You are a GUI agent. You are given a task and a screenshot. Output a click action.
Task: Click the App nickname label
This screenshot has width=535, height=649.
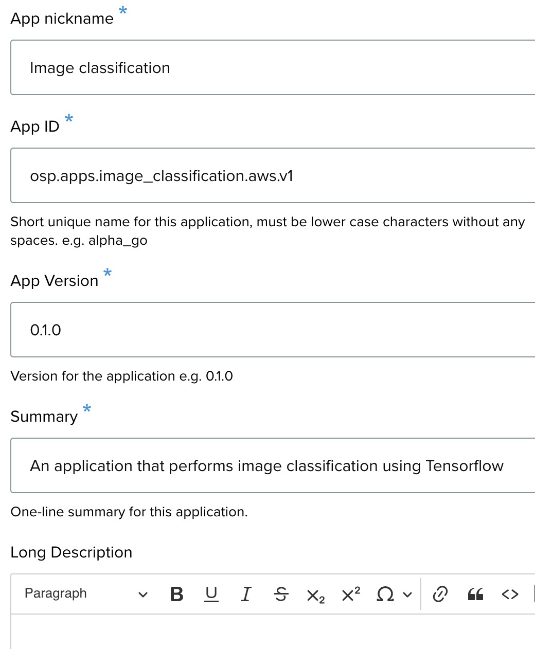point(62,19)
